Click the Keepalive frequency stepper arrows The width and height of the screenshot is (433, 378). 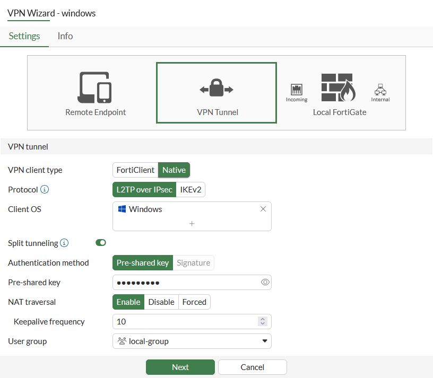263,321
